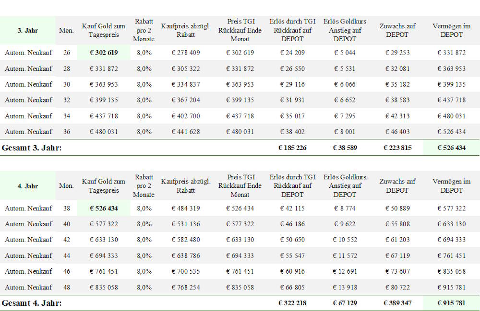Select the total € 389 347 cell
This screenshot has width=480, height=311.
(x=397, y=303)
